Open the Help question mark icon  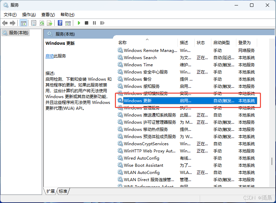60,23
